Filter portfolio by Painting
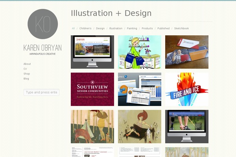This screenshot has height=157, width=236. point(132,28)
